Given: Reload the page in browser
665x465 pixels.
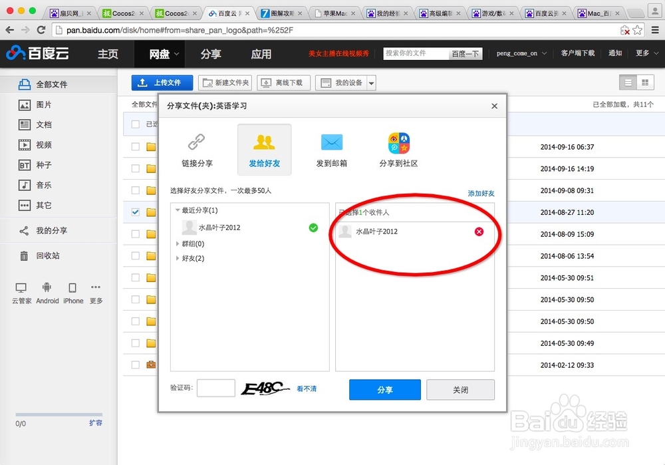Looking at the screenshot, I should pyautogui.click(x=41, y=30).
